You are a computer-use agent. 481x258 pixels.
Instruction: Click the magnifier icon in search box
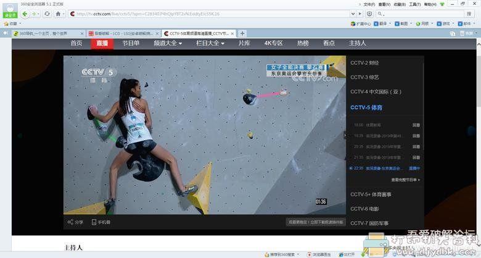(x=380, y=14)
